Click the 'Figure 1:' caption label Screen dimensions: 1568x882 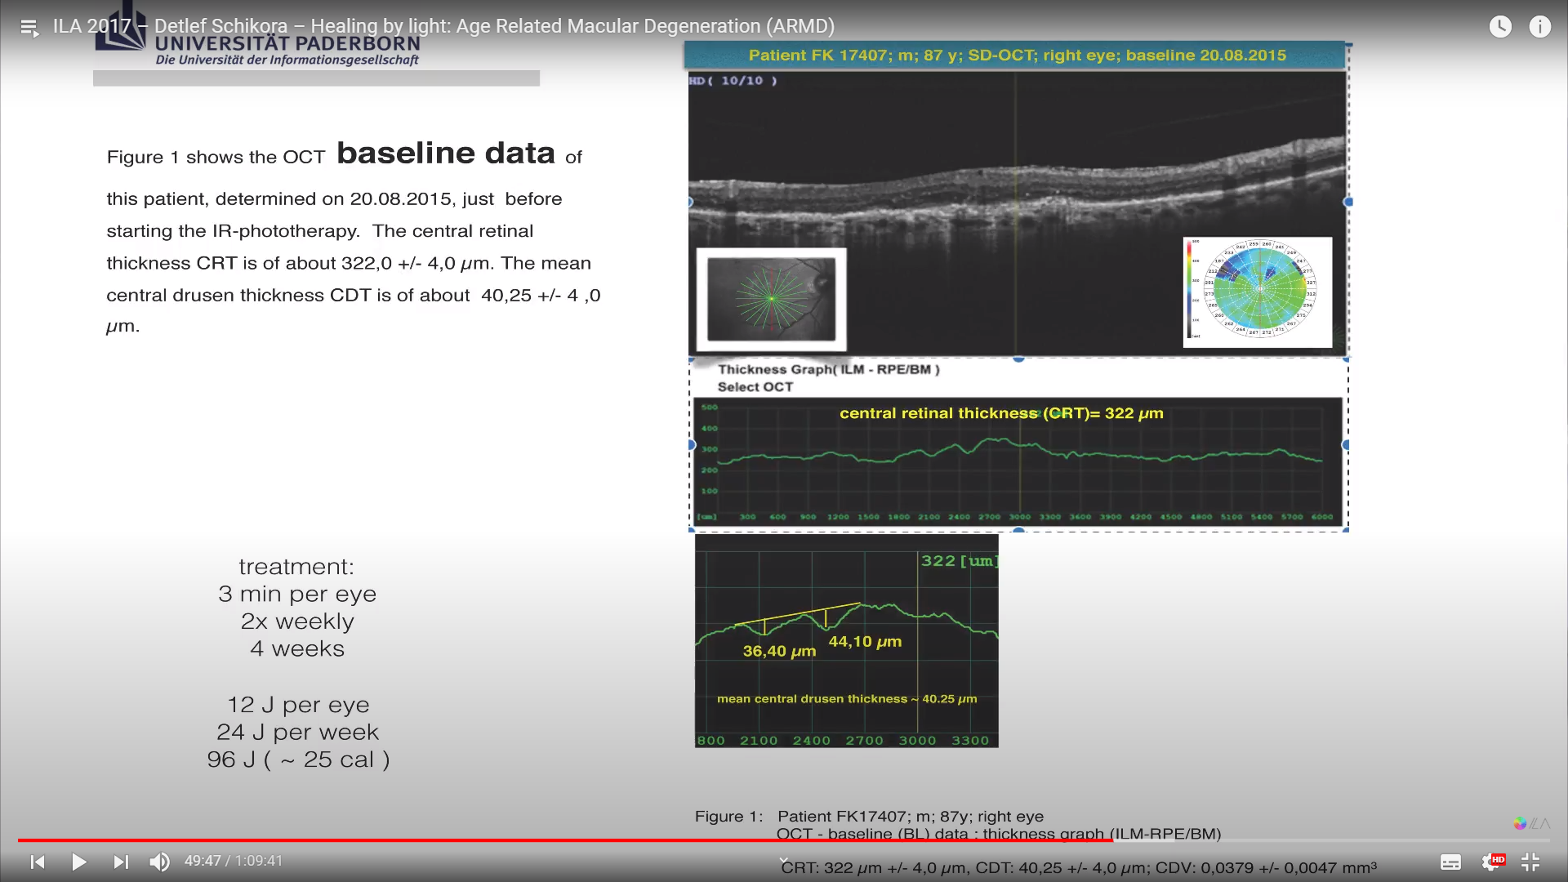coord(728,817)
